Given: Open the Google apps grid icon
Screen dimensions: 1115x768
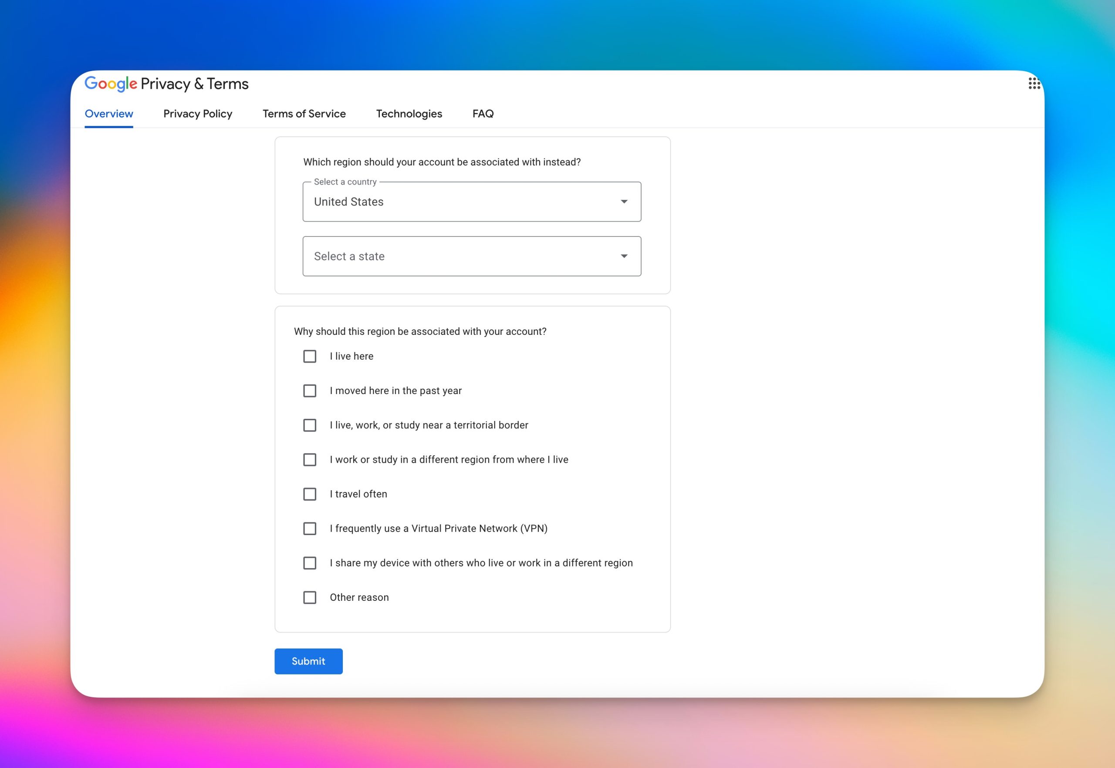Looking at the screenshot, I should click(x=1034, y=84).
